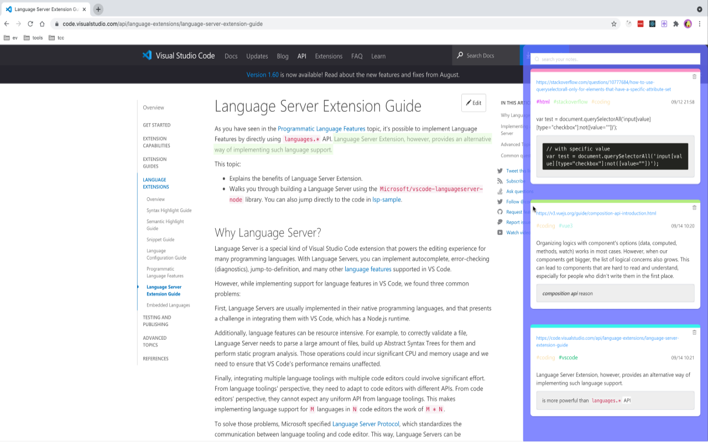This screenshot has height=442, width=708.
Task: Expand GET STARTED in the sidebar
Action: [157, 125]
